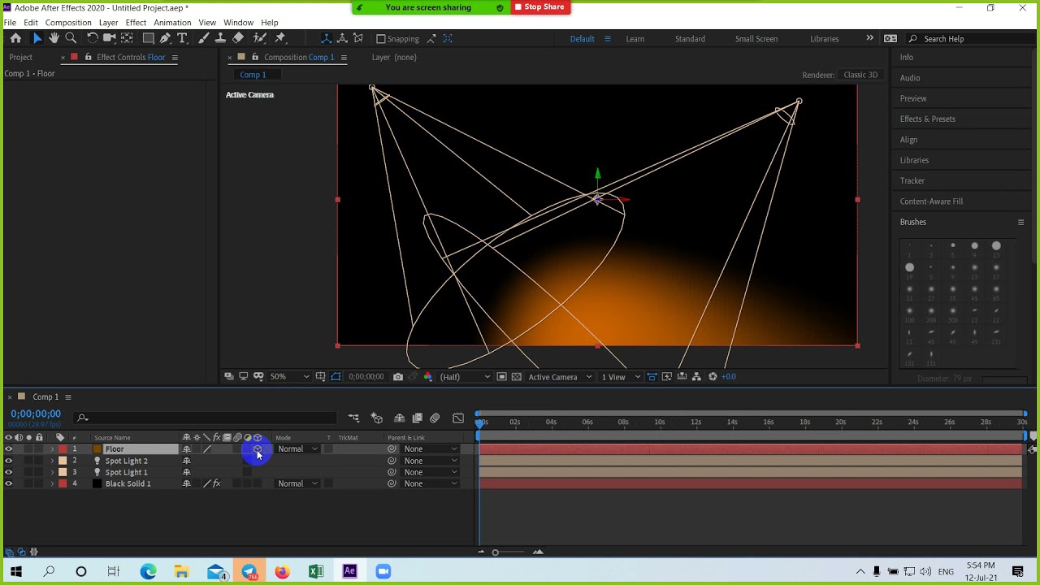Open Parent dropdown for Spot Light 2
The height and width of the screenshot is (585, 1040).
pos(431,461)
